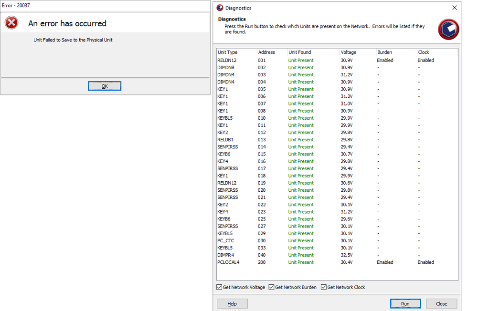This screenshot has height=311, width=489.
Task: Sort by the Burden column header
Action: (x=396, y=52)
